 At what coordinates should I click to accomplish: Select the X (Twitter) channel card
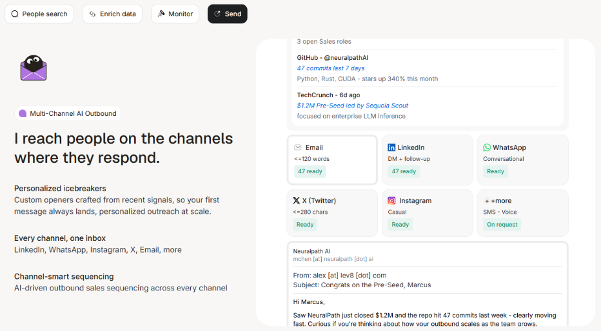pos(332,213)
